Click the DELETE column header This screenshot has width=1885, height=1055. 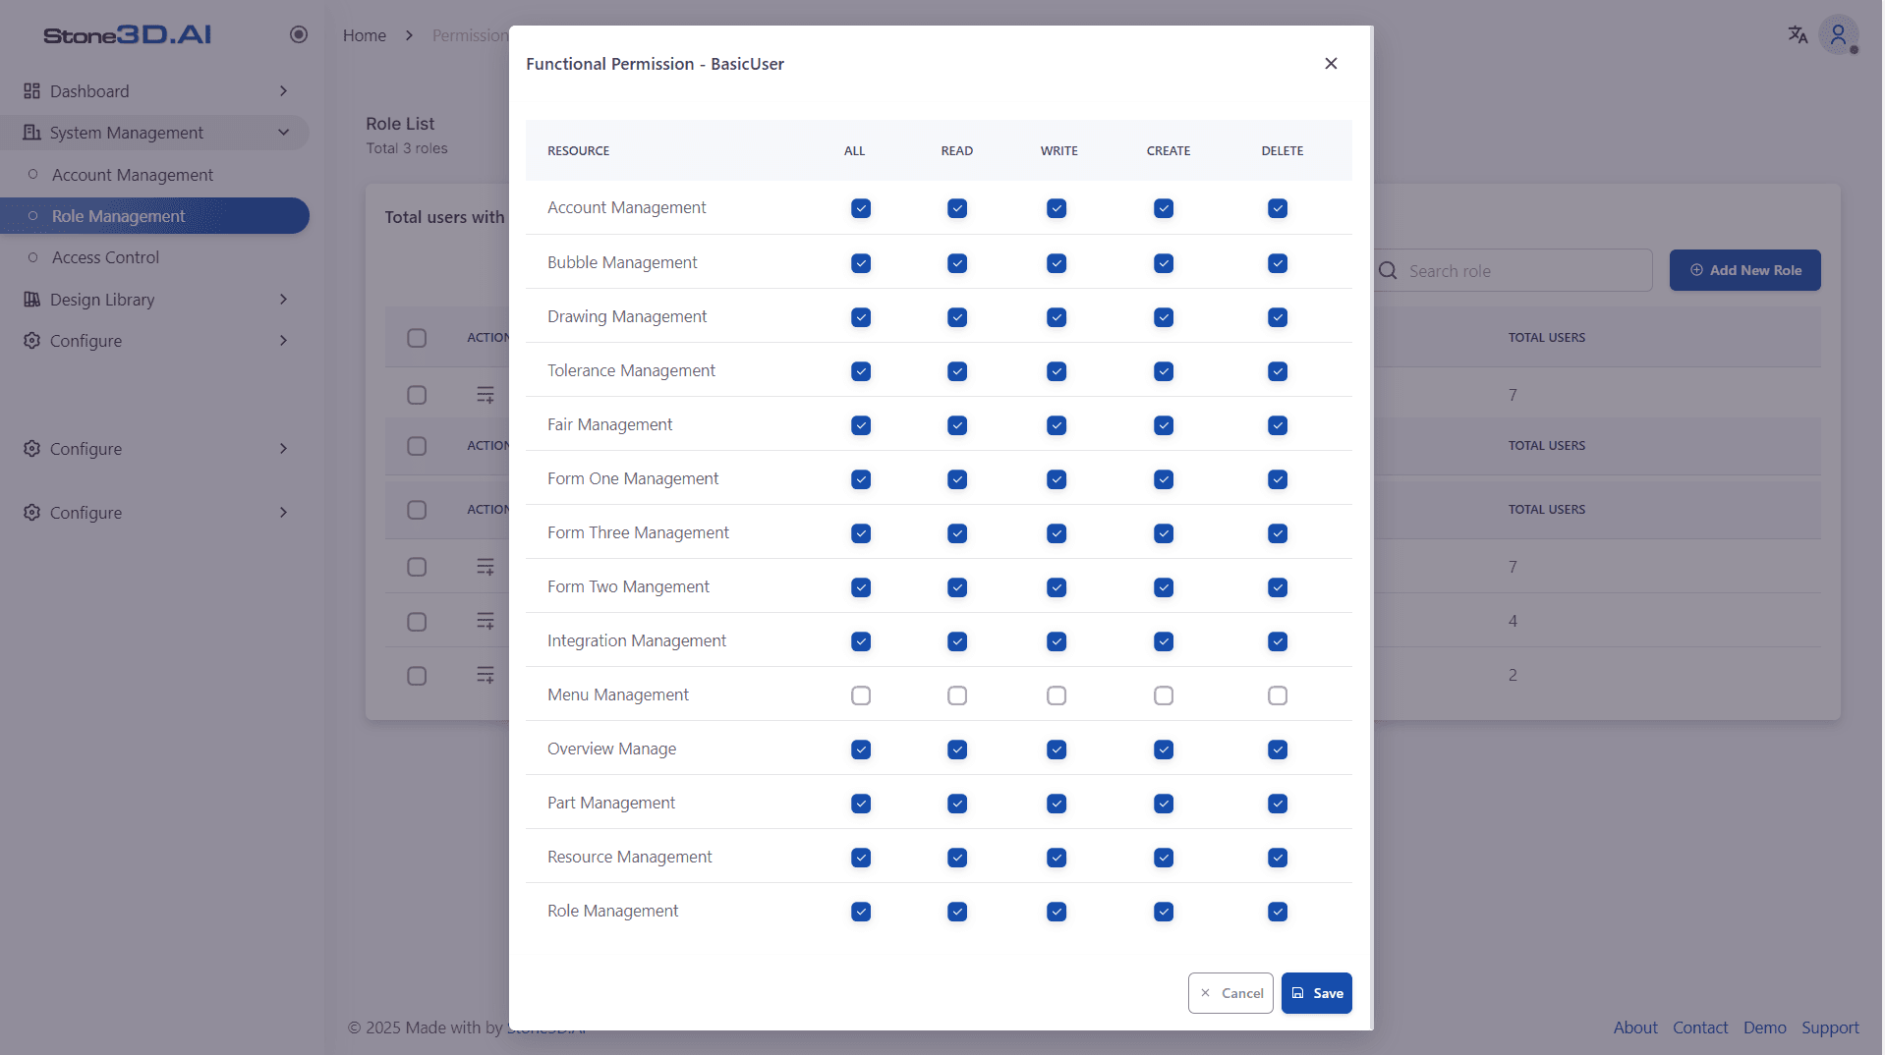(1283, 150)
